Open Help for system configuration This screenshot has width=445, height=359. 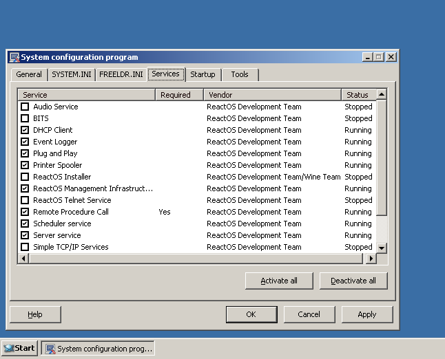click(x=35, y=314)
